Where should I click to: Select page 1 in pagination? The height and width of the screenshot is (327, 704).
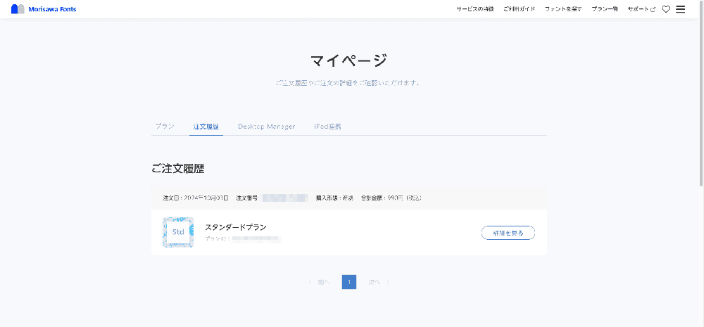[349, 282]
